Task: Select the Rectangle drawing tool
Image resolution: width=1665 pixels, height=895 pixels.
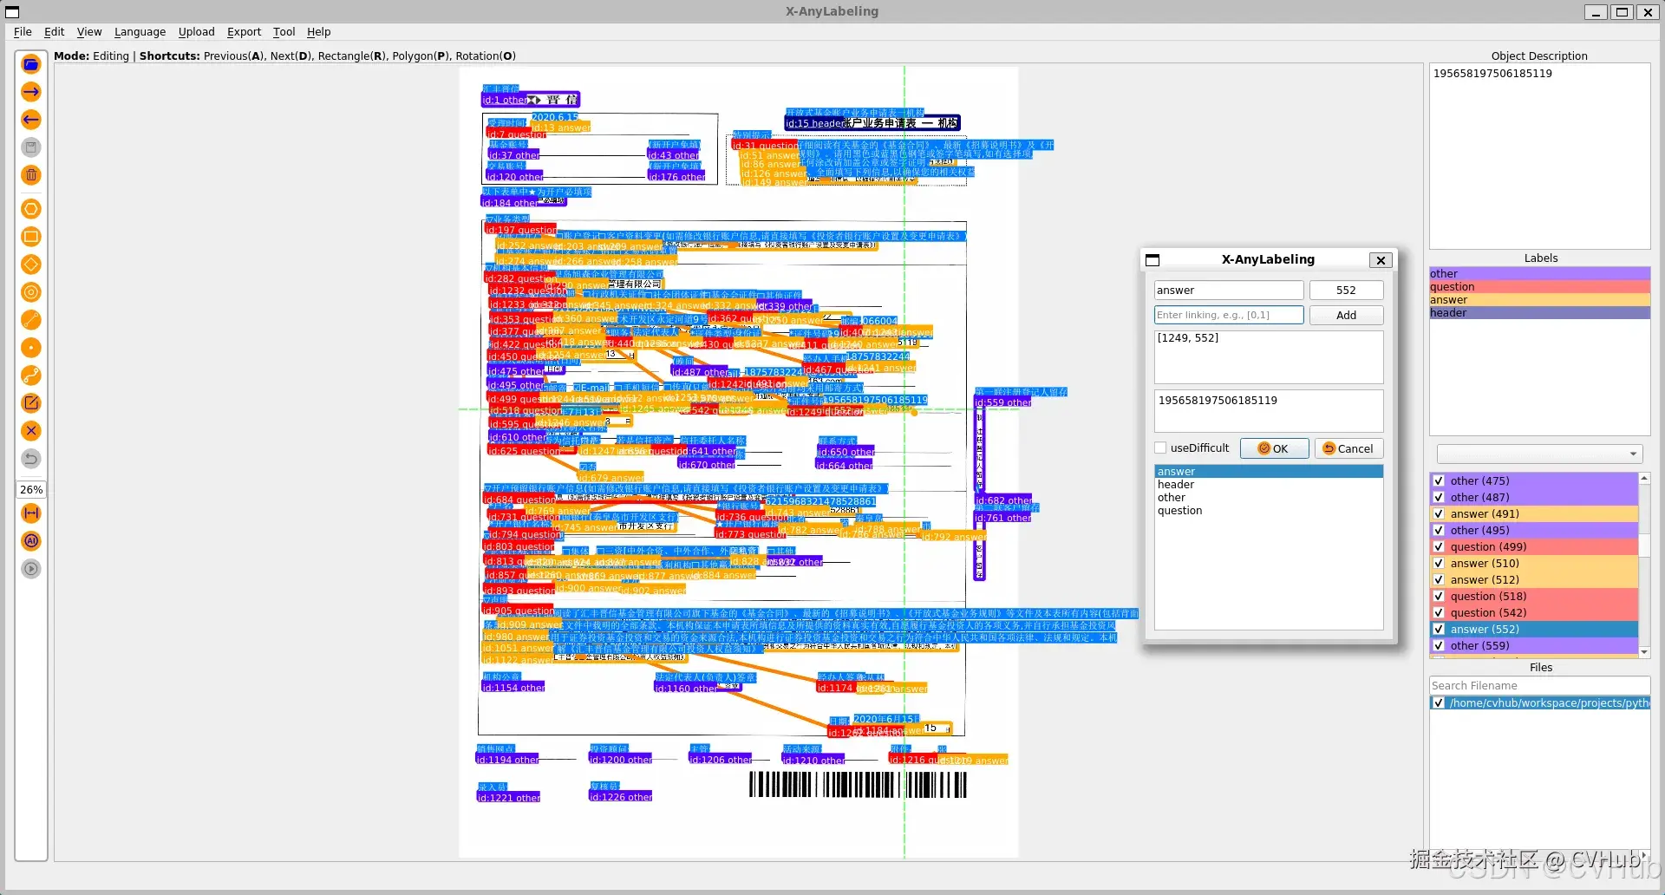Action: pos(31,237)
